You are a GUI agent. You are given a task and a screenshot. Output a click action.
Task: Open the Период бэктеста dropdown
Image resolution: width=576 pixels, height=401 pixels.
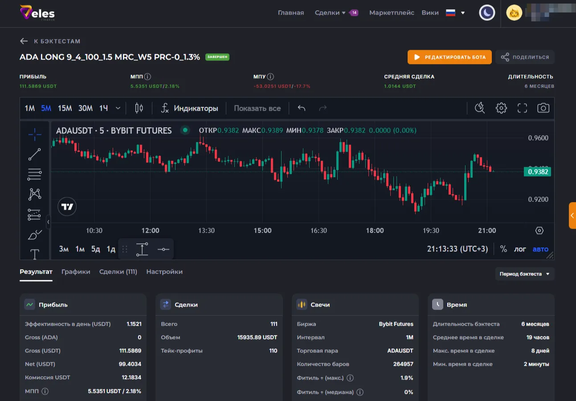[524, 274]
